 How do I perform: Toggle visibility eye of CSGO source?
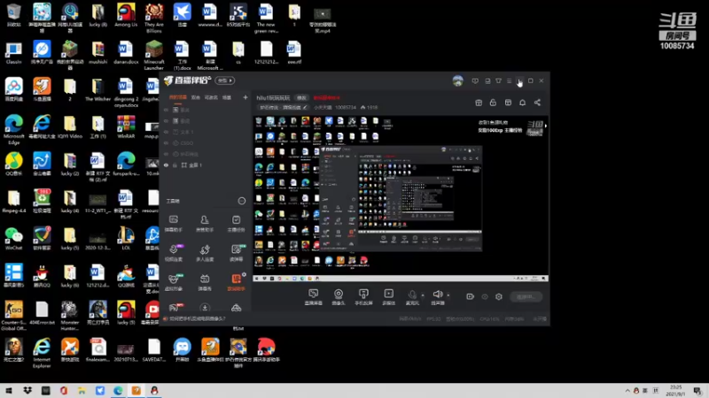point(166,143)
